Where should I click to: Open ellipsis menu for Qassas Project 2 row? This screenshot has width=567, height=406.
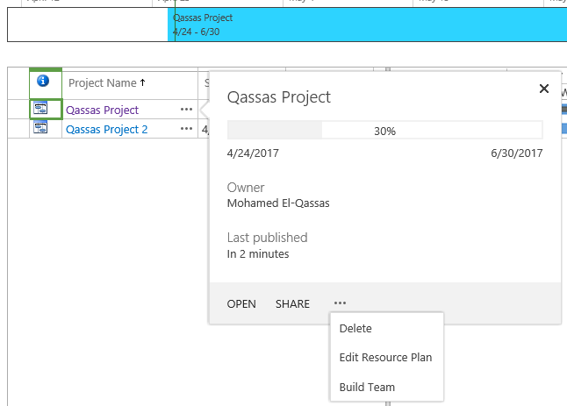pos(185,129)
